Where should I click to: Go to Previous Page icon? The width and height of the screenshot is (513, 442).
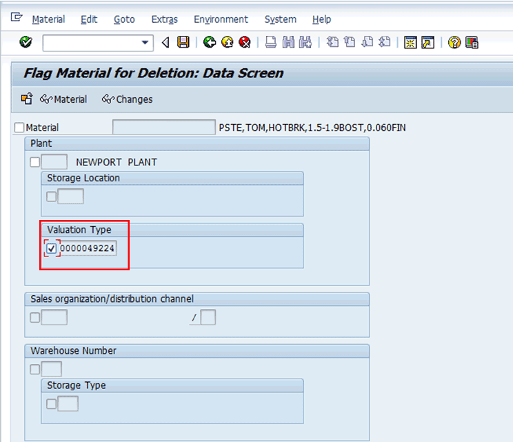[350, 42]
